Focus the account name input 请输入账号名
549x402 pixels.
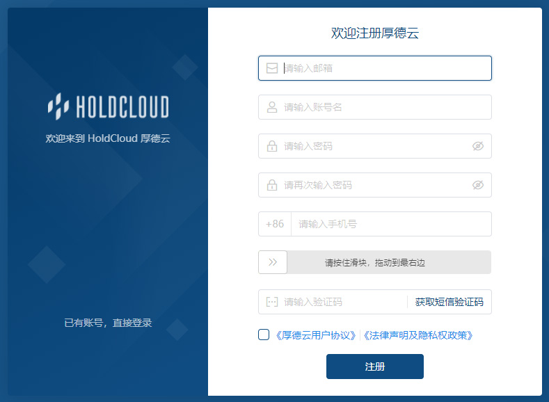[x=374, y=107]
